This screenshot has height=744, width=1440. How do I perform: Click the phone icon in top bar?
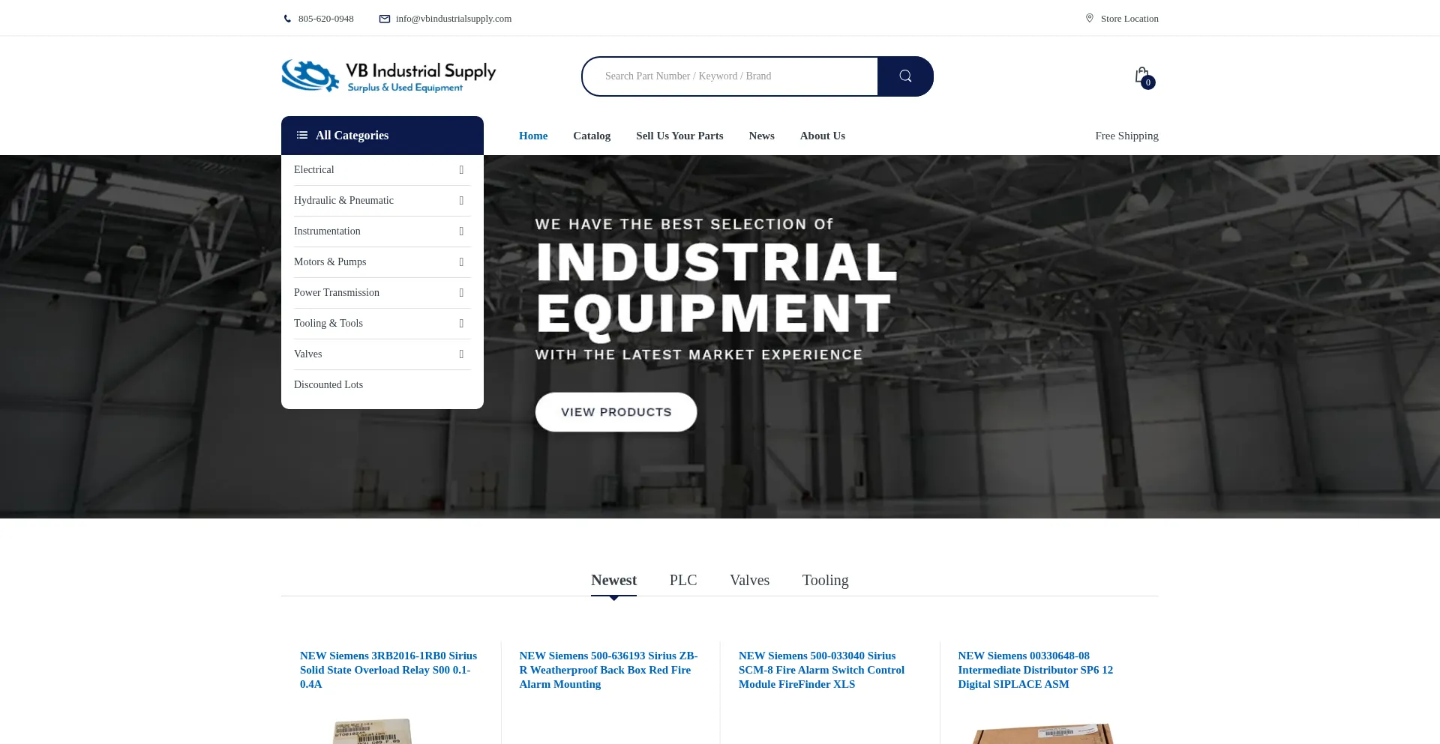pyautogui.click(x=287, y=19)
